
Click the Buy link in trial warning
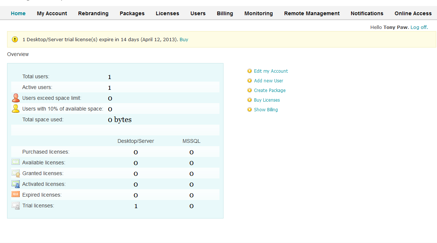click(x=184, y=39)
